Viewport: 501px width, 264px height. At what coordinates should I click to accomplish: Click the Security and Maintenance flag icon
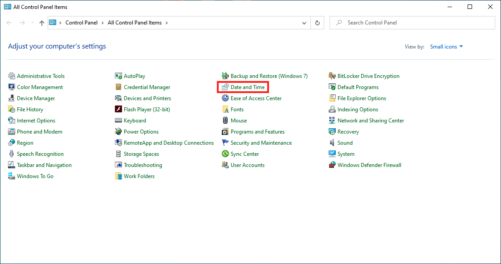(225, 143)
